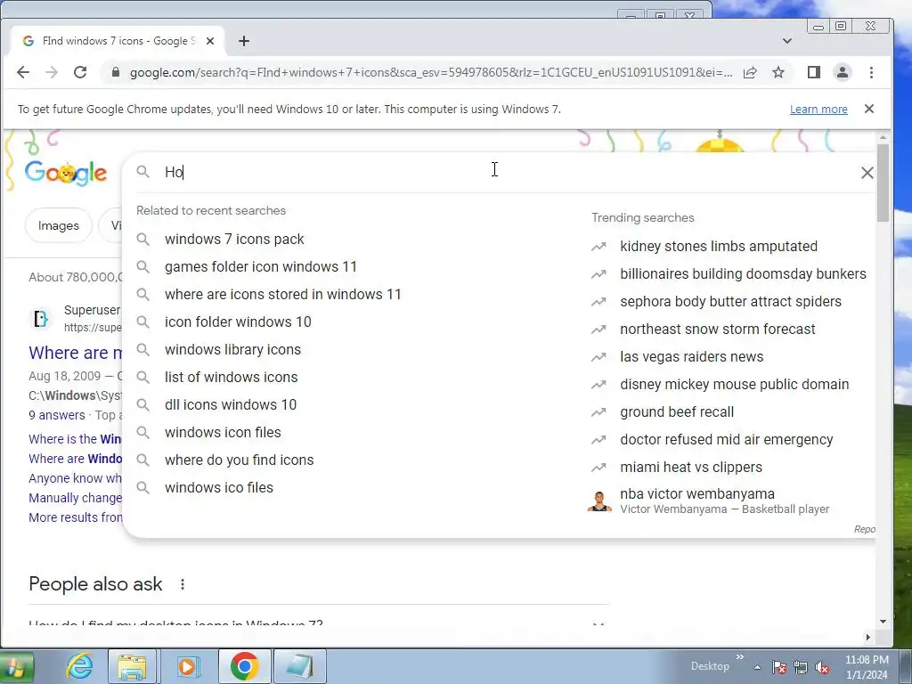Select trending 'disney mickey mouse public domain'
Viewport: 912px width, 684px height.
[x=734, y=385]
